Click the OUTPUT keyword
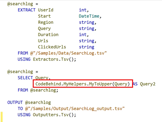162x122 pixels. click(15, 103)
